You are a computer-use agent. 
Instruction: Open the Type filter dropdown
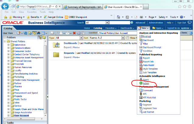tap(81, 38)
